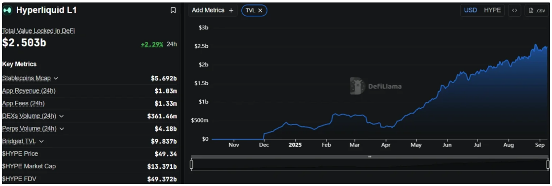Click the $HYPE Market Cap label

pyautogui.click(x=29, y=166)
